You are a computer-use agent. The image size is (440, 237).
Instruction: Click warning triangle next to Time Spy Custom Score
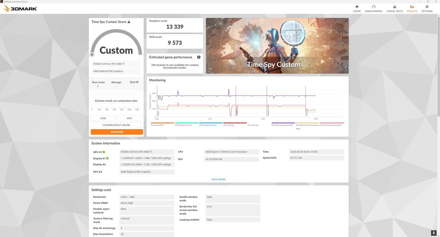(x=129, y=22)
